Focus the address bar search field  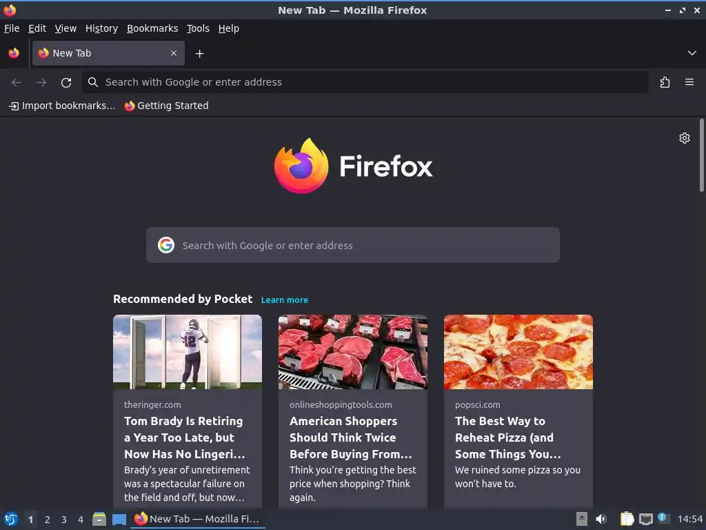pos(365,82)
